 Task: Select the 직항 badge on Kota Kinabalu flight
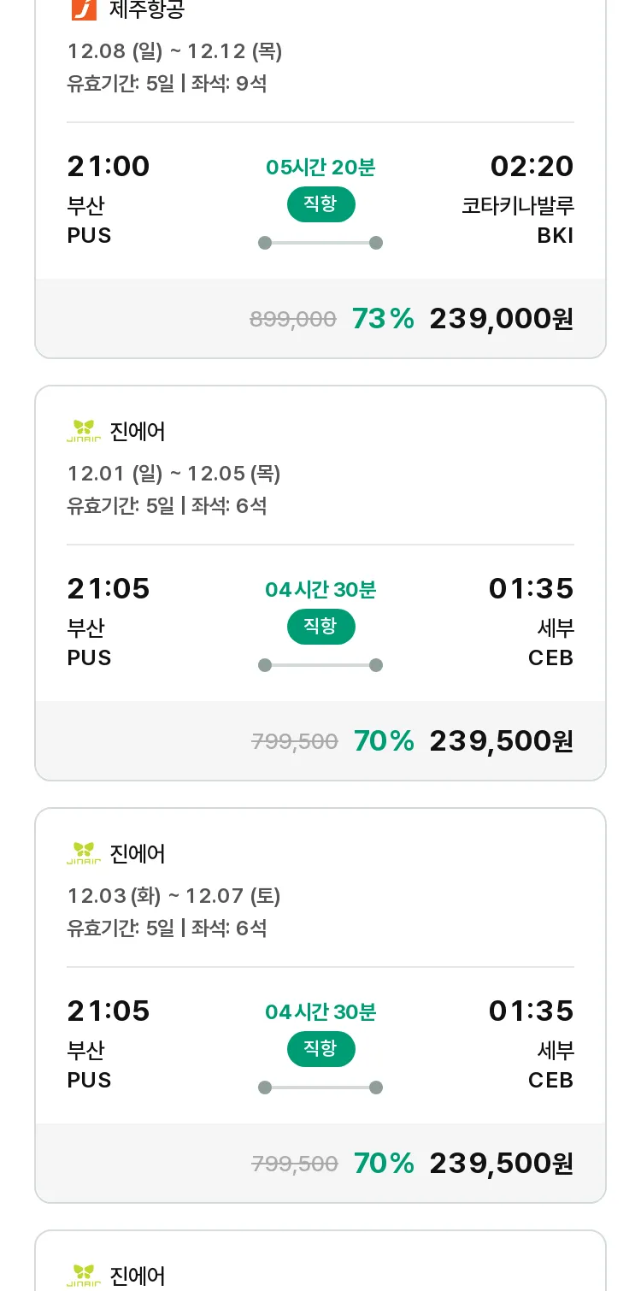click(320, 204)
